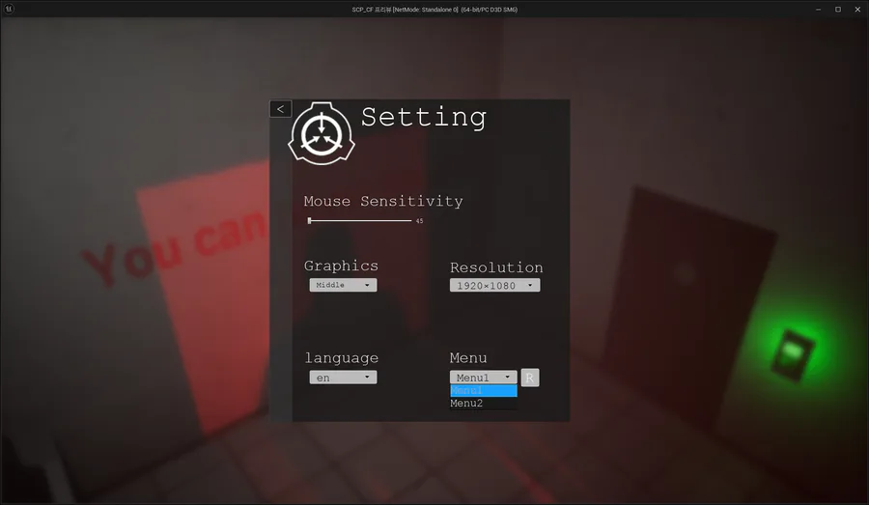869x505 pixels.
Task: Click the language label
Action: 342,358
